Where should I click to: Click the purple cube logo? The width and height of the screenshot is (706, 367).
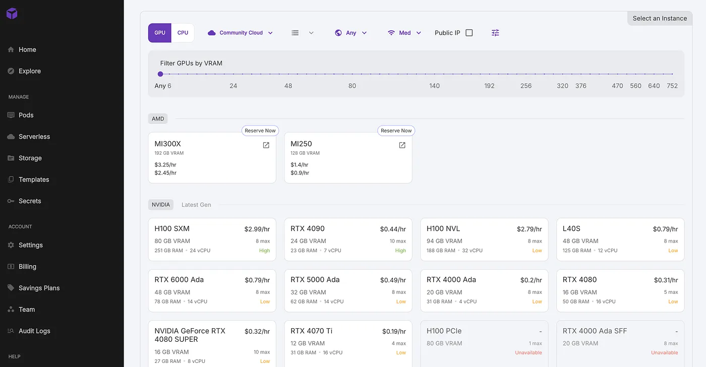(12, 14)
